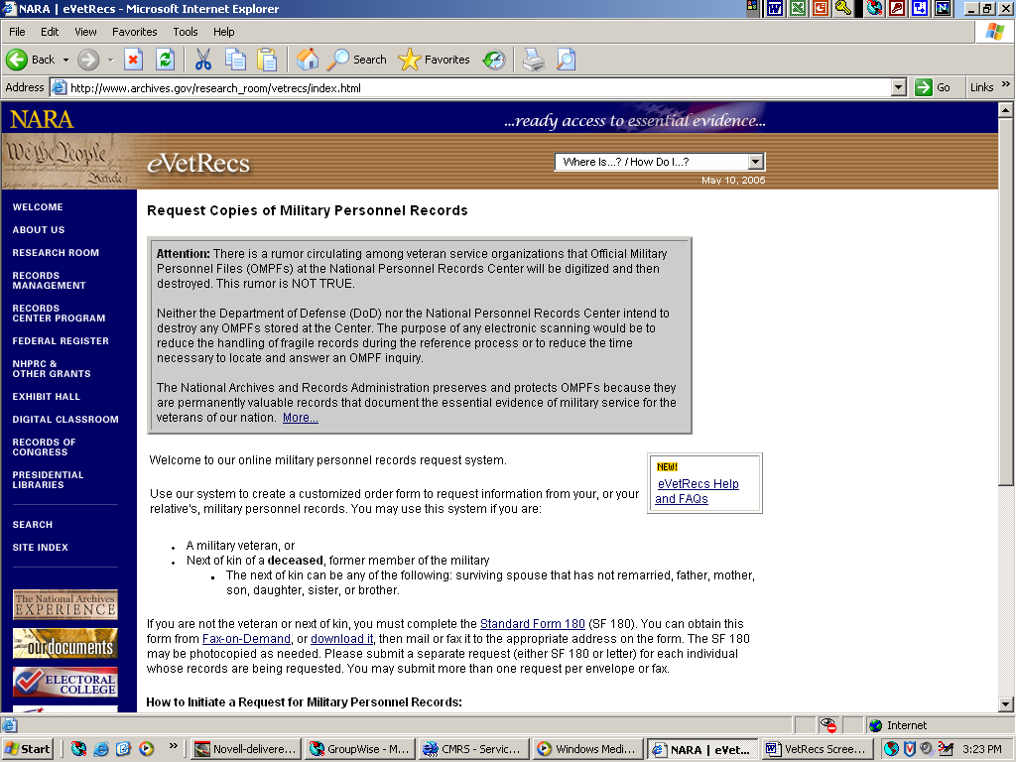Screen dimensions: 1016x762
Task: Refresh the page using the green arrows icon
Action: tap(166, 60)
